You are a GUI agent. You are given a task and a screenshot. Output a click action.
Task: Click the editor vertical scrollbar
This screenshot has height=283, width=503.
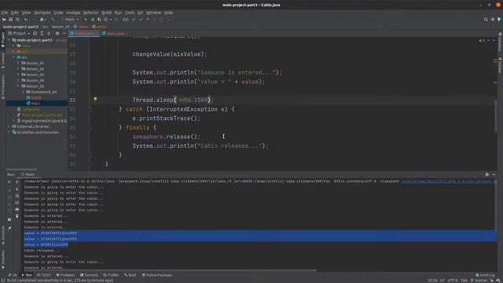tap(496, 116)
